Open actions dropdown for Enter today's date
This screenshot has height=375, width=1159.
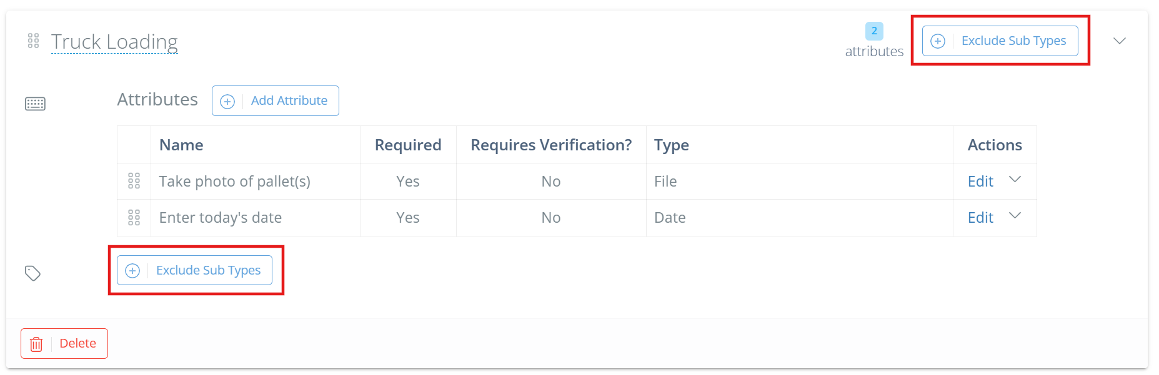[x=1015, y=216]
